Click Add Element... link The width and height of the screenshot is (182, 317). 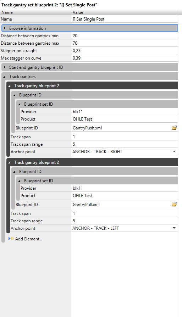(x=29, y=239)
